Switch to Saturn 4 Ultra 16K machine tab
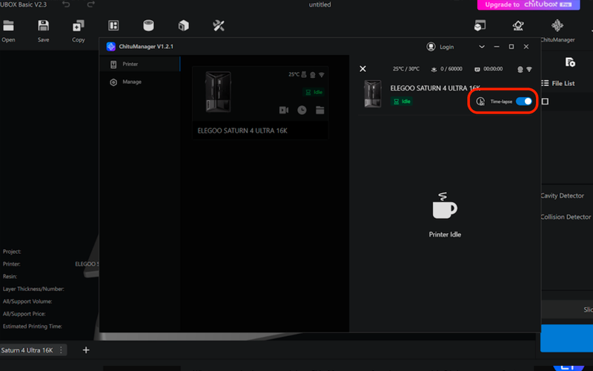The height and width of the screenshot is (371, 593). [x=27, y=350]
